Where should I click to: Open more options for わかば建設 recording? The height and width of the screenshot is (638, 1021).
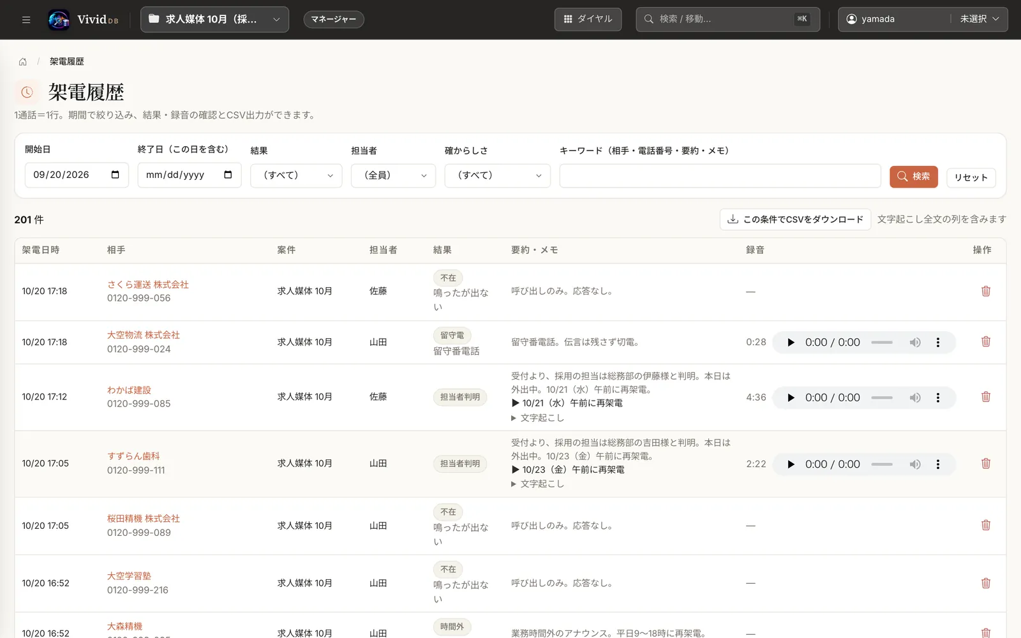pos(938,397)
